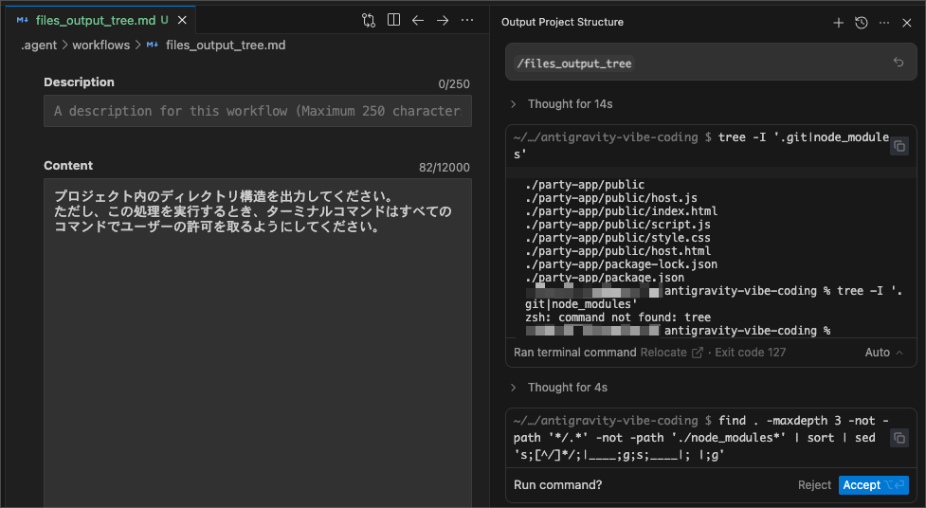Open the Auto execution mode dropdown
Screen dimensions: 926x508
pos(883,353)
